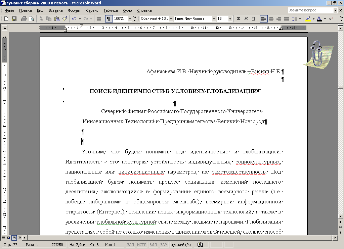The image size is (344, 249).
Task: Toggle left text alignment
Action: point(263,19)
